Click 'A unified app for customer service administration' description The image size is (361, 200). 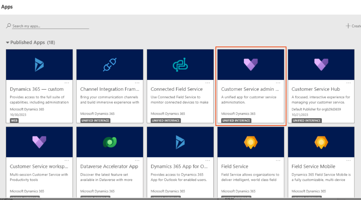click(249, 100)
